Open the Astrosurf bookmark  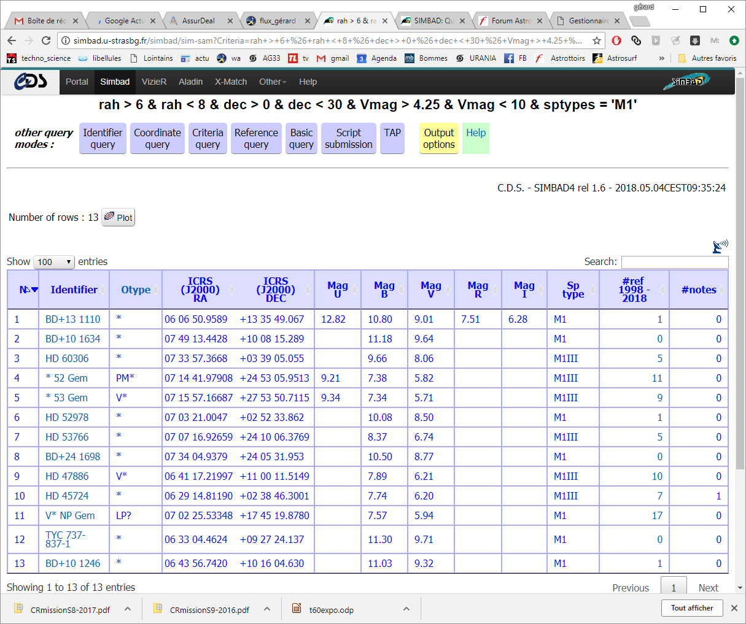[615, 58]
